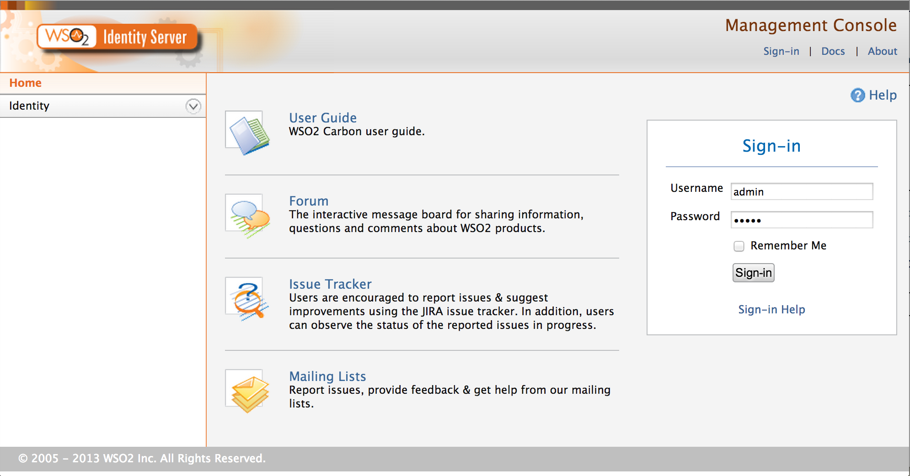The height and width of the screenshot is (476, 910).
Task: Expand the Identity menu chevron
Action: pos(193,106)
